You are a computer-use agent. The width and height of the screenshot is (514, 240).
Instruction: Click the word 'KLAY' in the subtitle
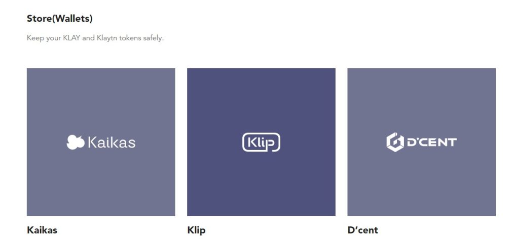[x=70, y=38]
